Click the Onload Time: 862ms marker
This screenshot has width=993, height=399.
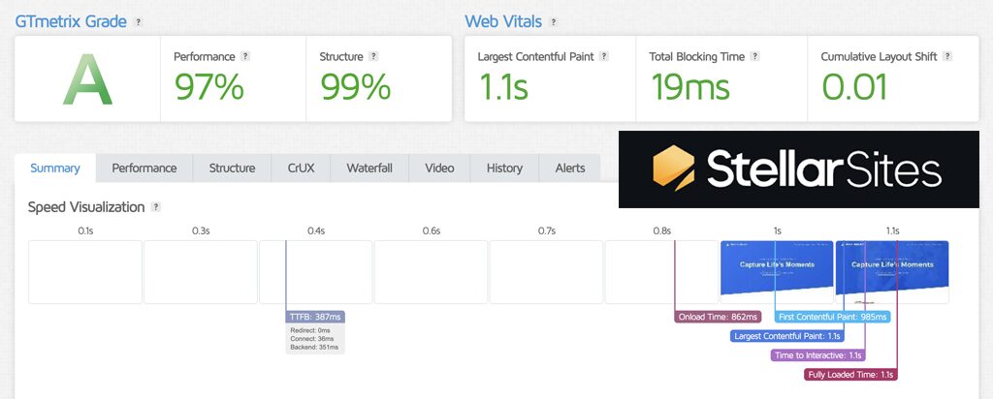(718, 317)
